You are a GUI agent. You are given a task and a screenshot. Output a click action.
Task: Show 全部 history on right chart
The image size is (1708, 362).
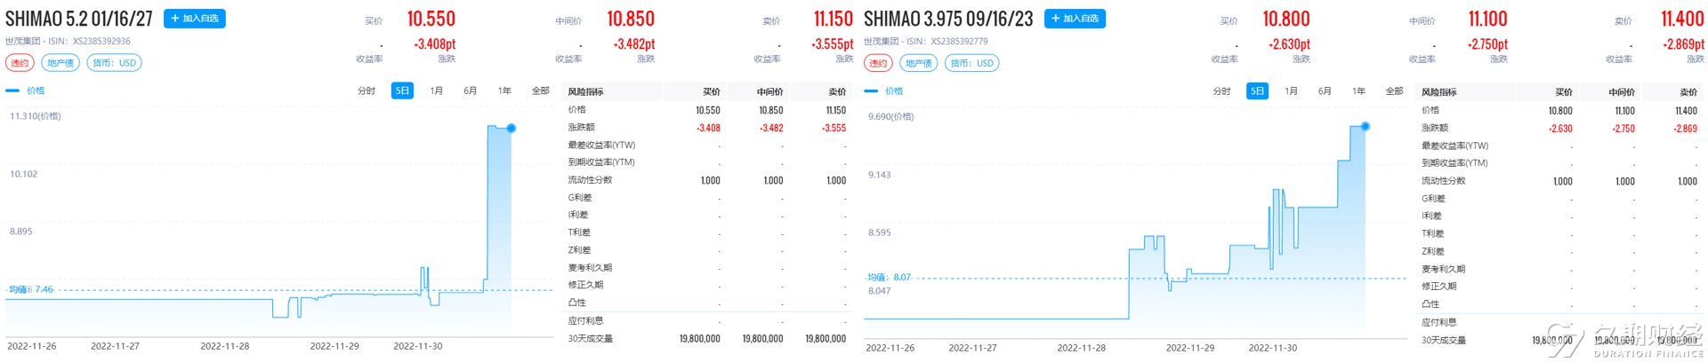click(x=1394, y=91)
